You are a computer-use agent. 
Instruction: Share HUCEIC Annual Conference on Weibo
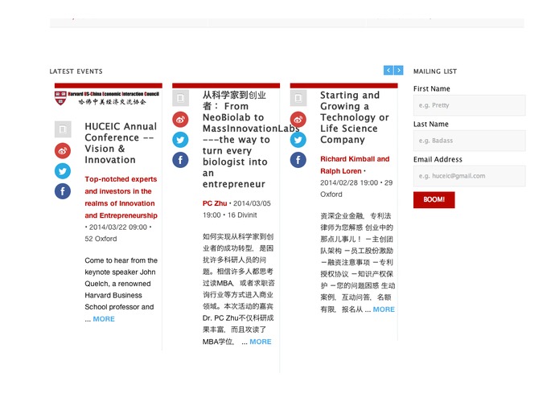[x=63, y=150]
